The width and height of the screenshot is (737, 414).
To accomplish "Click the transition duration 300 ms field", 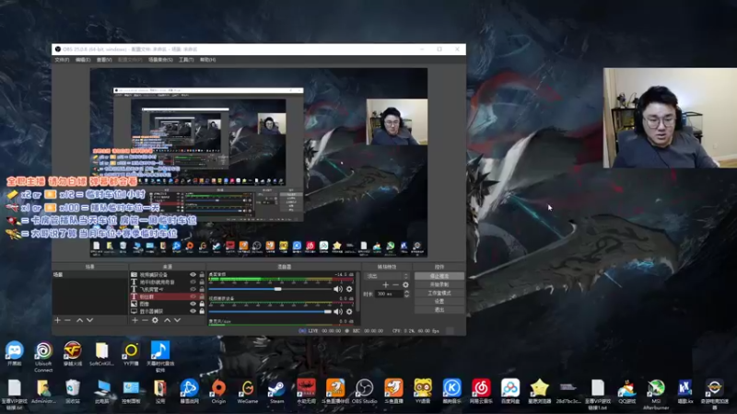I will point(389,293).
